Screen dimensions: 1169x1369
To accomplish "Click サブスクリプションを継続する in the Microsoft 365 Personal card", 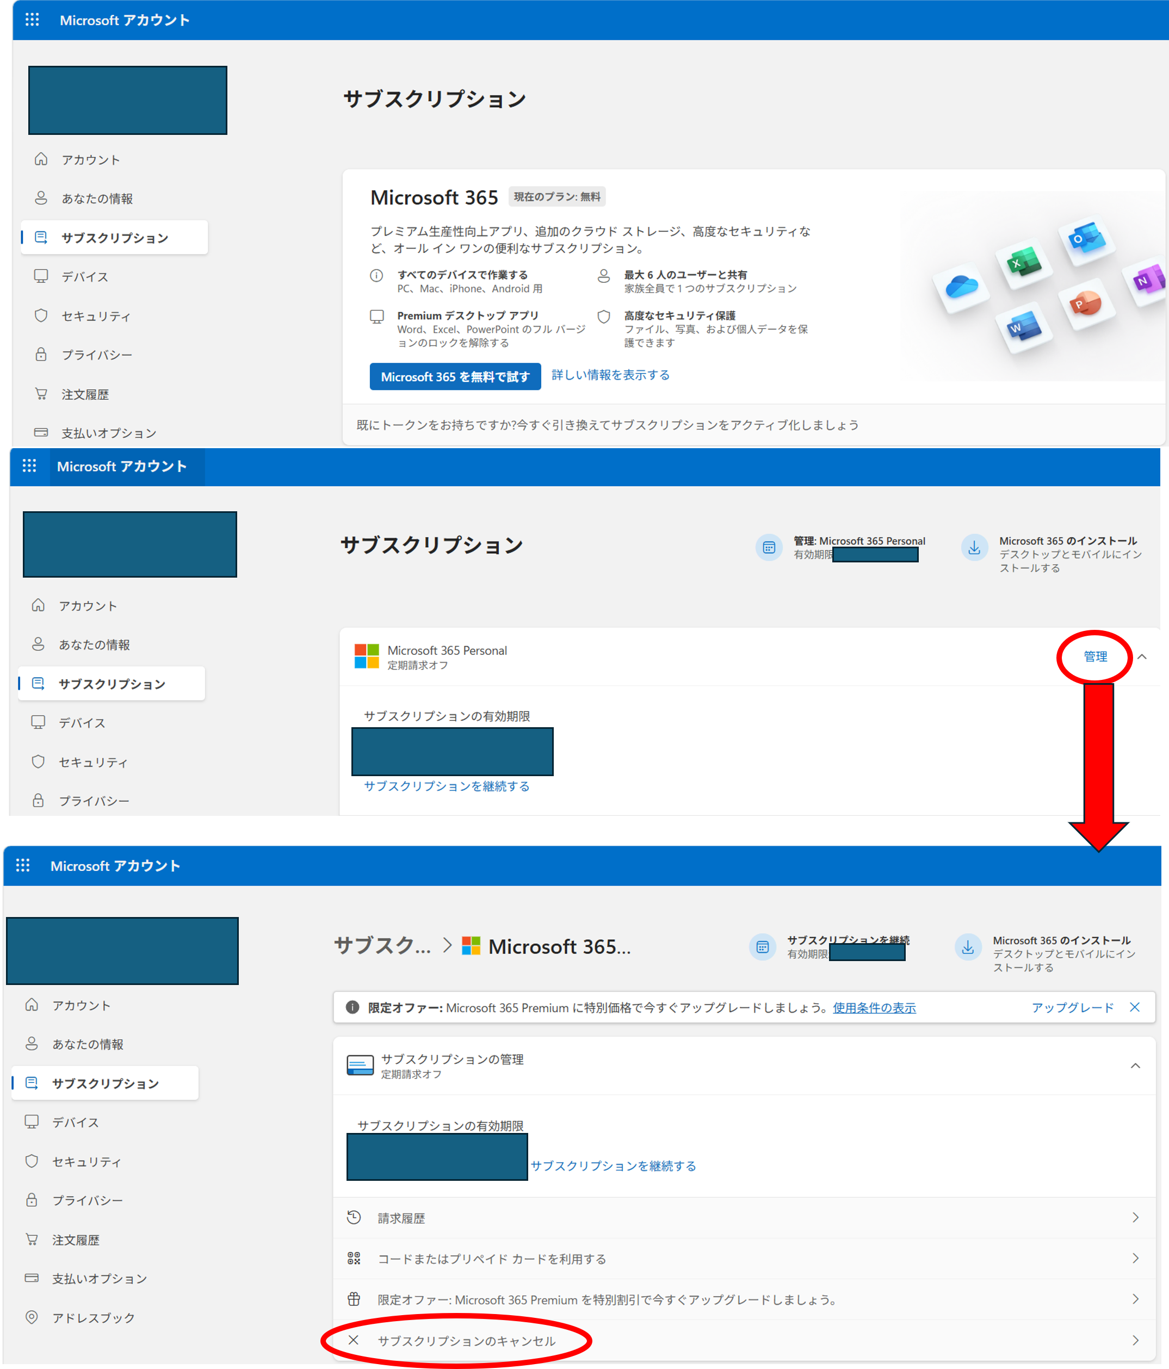I will click(x=447, y=786).
